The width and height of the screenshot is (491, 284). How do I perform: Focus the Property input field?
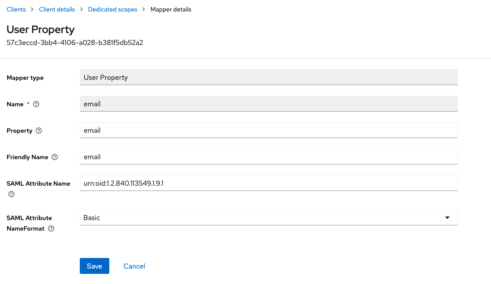268,131
